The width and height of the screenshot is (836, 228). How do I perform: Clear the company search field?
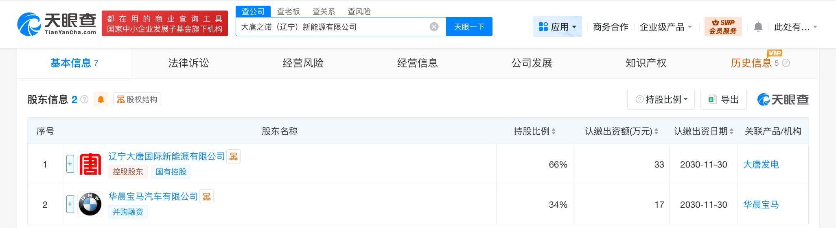(x=434, y=27)
